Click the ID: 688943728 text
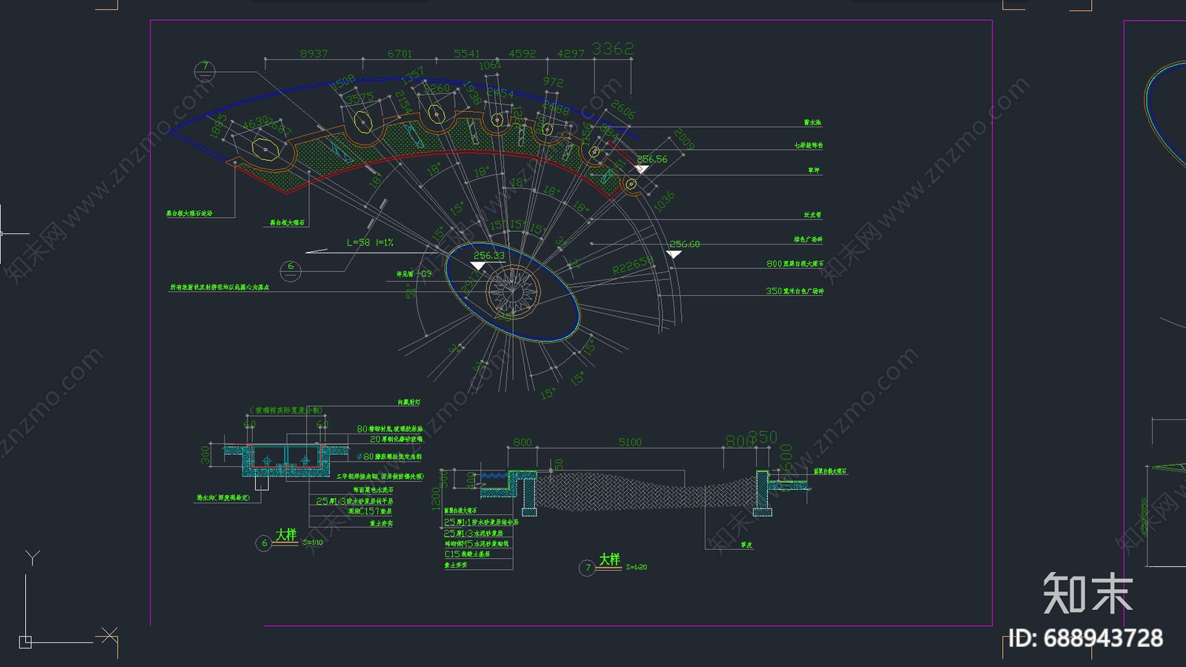Viewport: 1186px width, 667px height. click(x=1086, y=638)
